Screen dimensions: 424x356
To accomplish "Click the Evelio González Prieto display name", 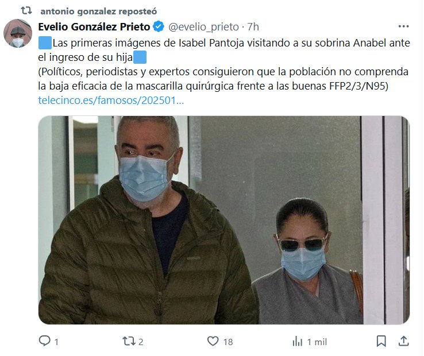I will (94, 27).
